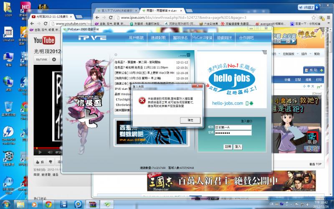334x209 pixels.
Task: Open 用戶帳號 in the IPVE navigation
Action: [137, 38]
